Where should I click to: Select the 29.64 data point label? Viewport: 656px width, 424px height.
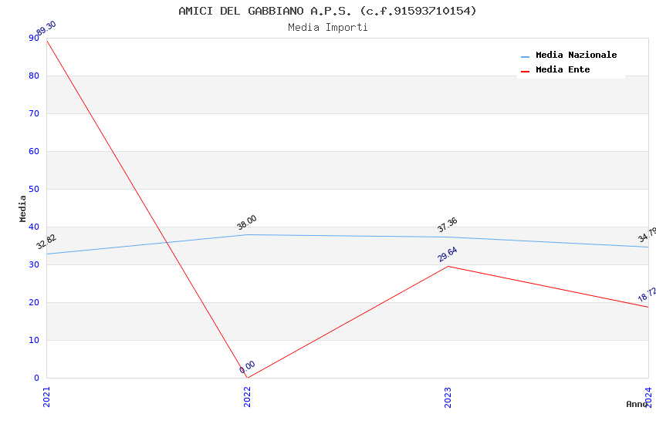[x=448, y=255]
